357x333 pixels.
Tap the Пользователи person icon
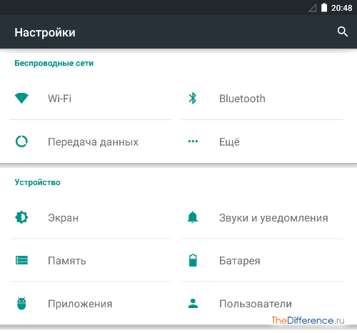pos(193,304)
